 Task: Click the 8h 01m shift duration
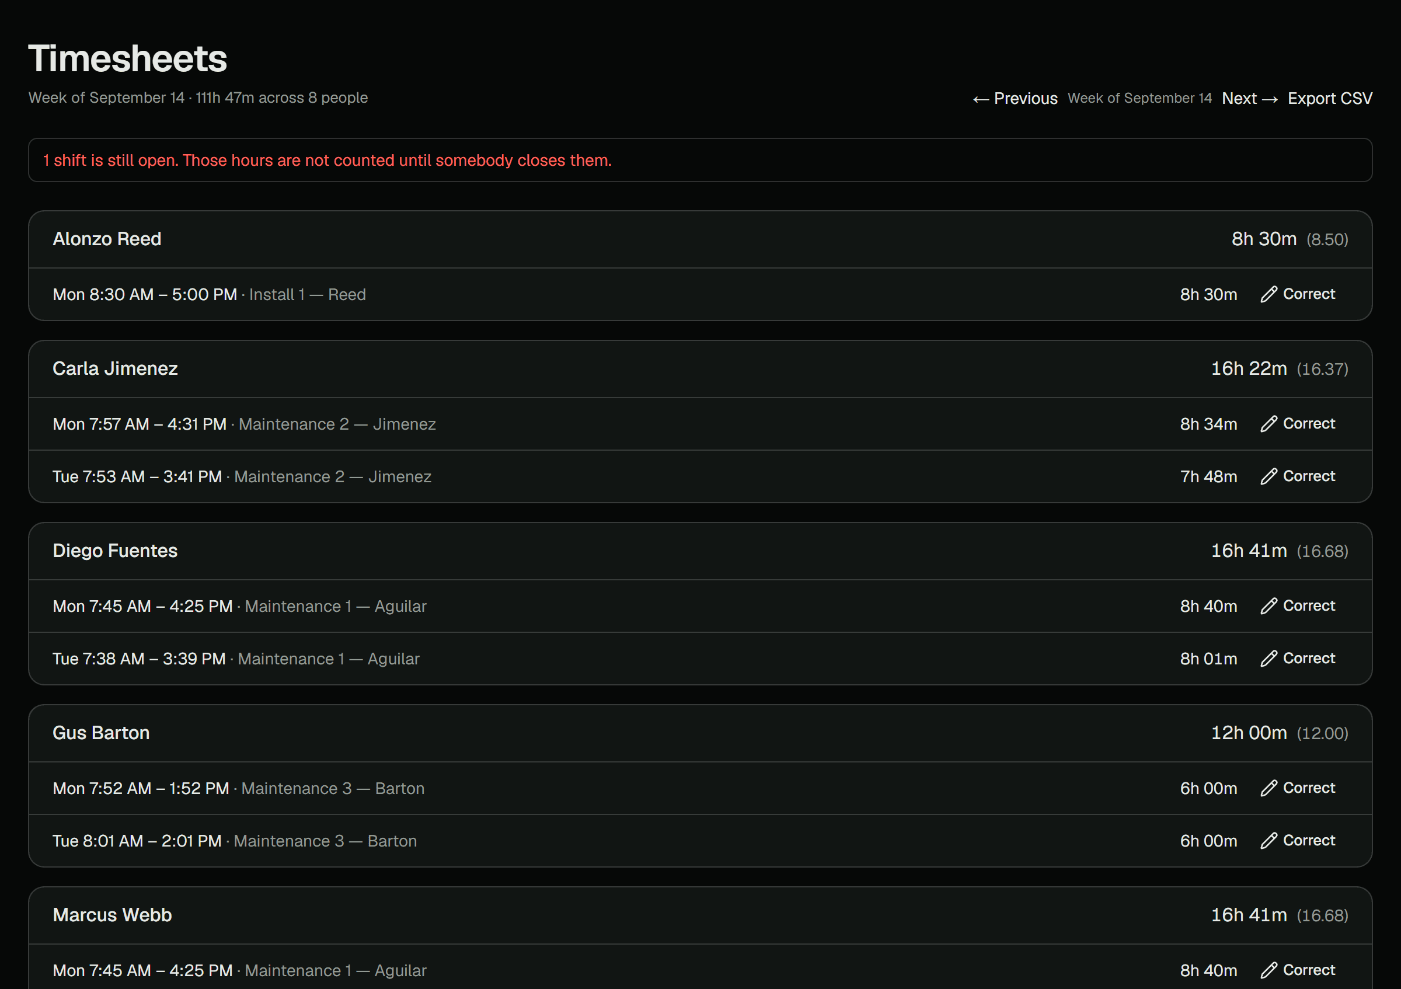1208,659
